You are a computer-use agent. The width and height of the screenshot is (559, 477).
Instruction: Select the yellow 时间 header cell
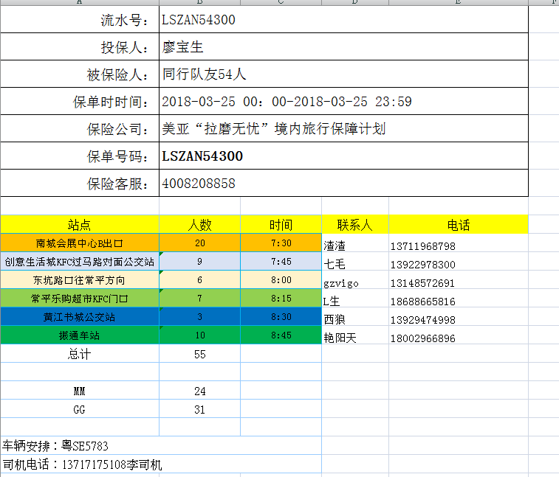tap(281, 225)
